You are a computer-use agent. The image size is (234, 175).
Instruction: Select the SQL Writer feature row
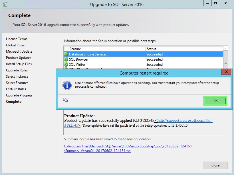[144, 64]
